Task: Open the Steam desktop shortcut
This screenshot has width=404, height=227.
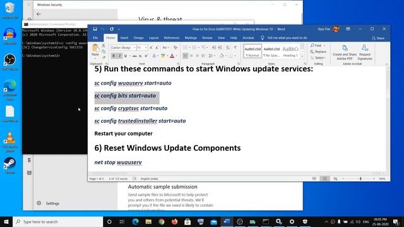Action: pyautogui.click(x=10, y=166)
